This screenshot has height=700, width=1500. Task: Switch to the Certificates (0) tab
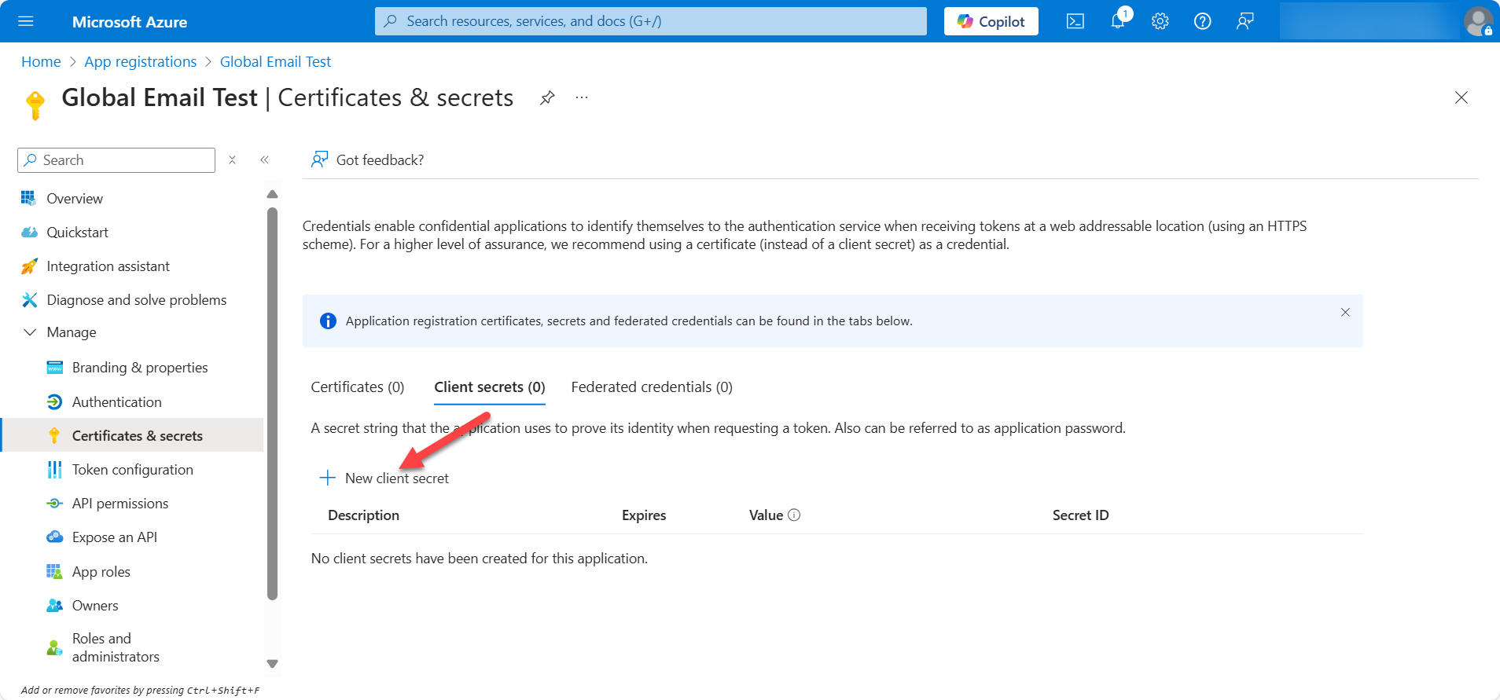point(357,387)
